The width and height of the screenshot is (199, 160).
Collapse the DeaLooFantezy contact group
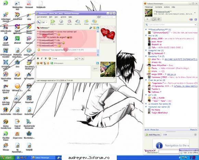tap(146, 30)
